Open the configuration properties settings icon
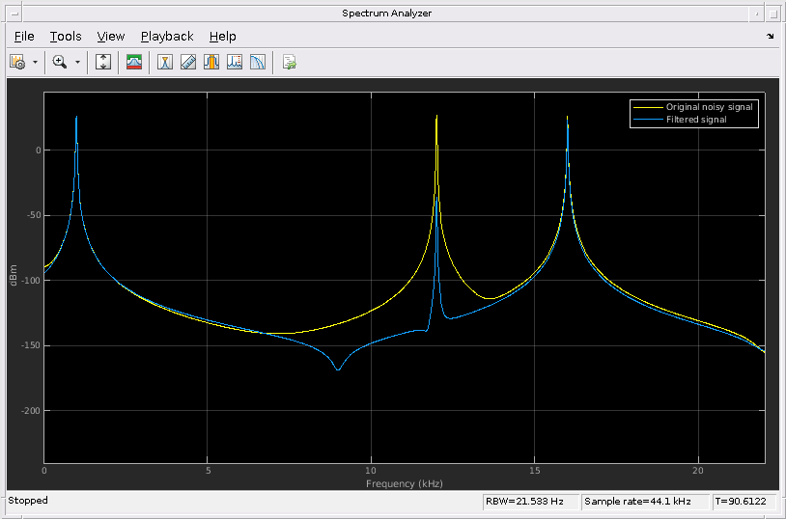The width and height of the screenshot is (786, 519). 17,62
